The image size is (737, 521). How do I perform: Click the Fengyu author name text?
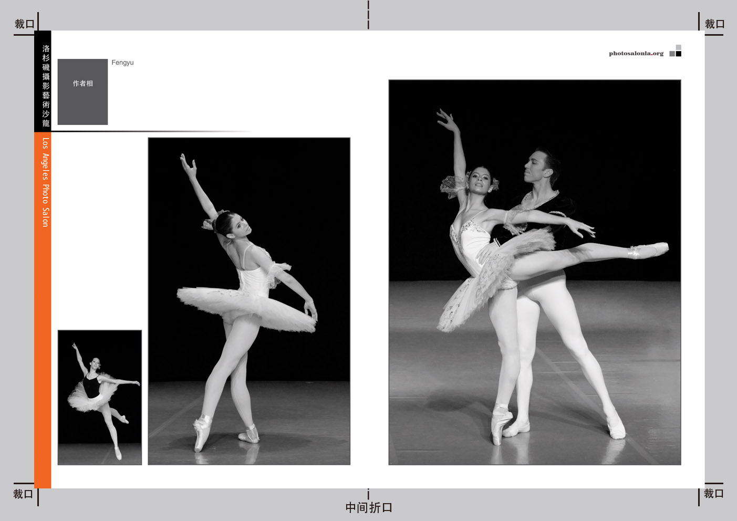point(122,62)
